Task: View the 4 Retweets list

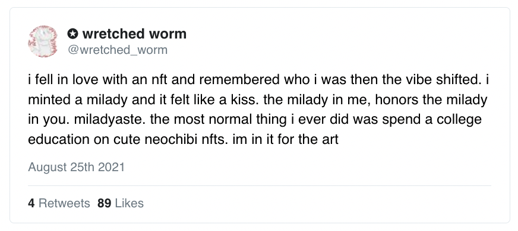Action: pyautogui.click(x=59, y=203)
